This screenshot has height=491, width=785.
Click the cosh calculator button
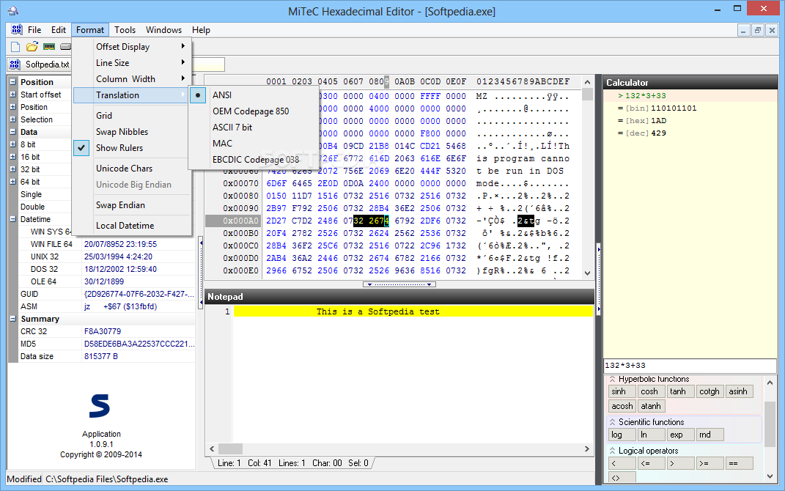[651, 391]
